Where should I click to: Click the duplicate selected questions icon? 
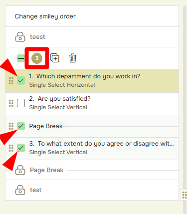(x=55, y=58)
